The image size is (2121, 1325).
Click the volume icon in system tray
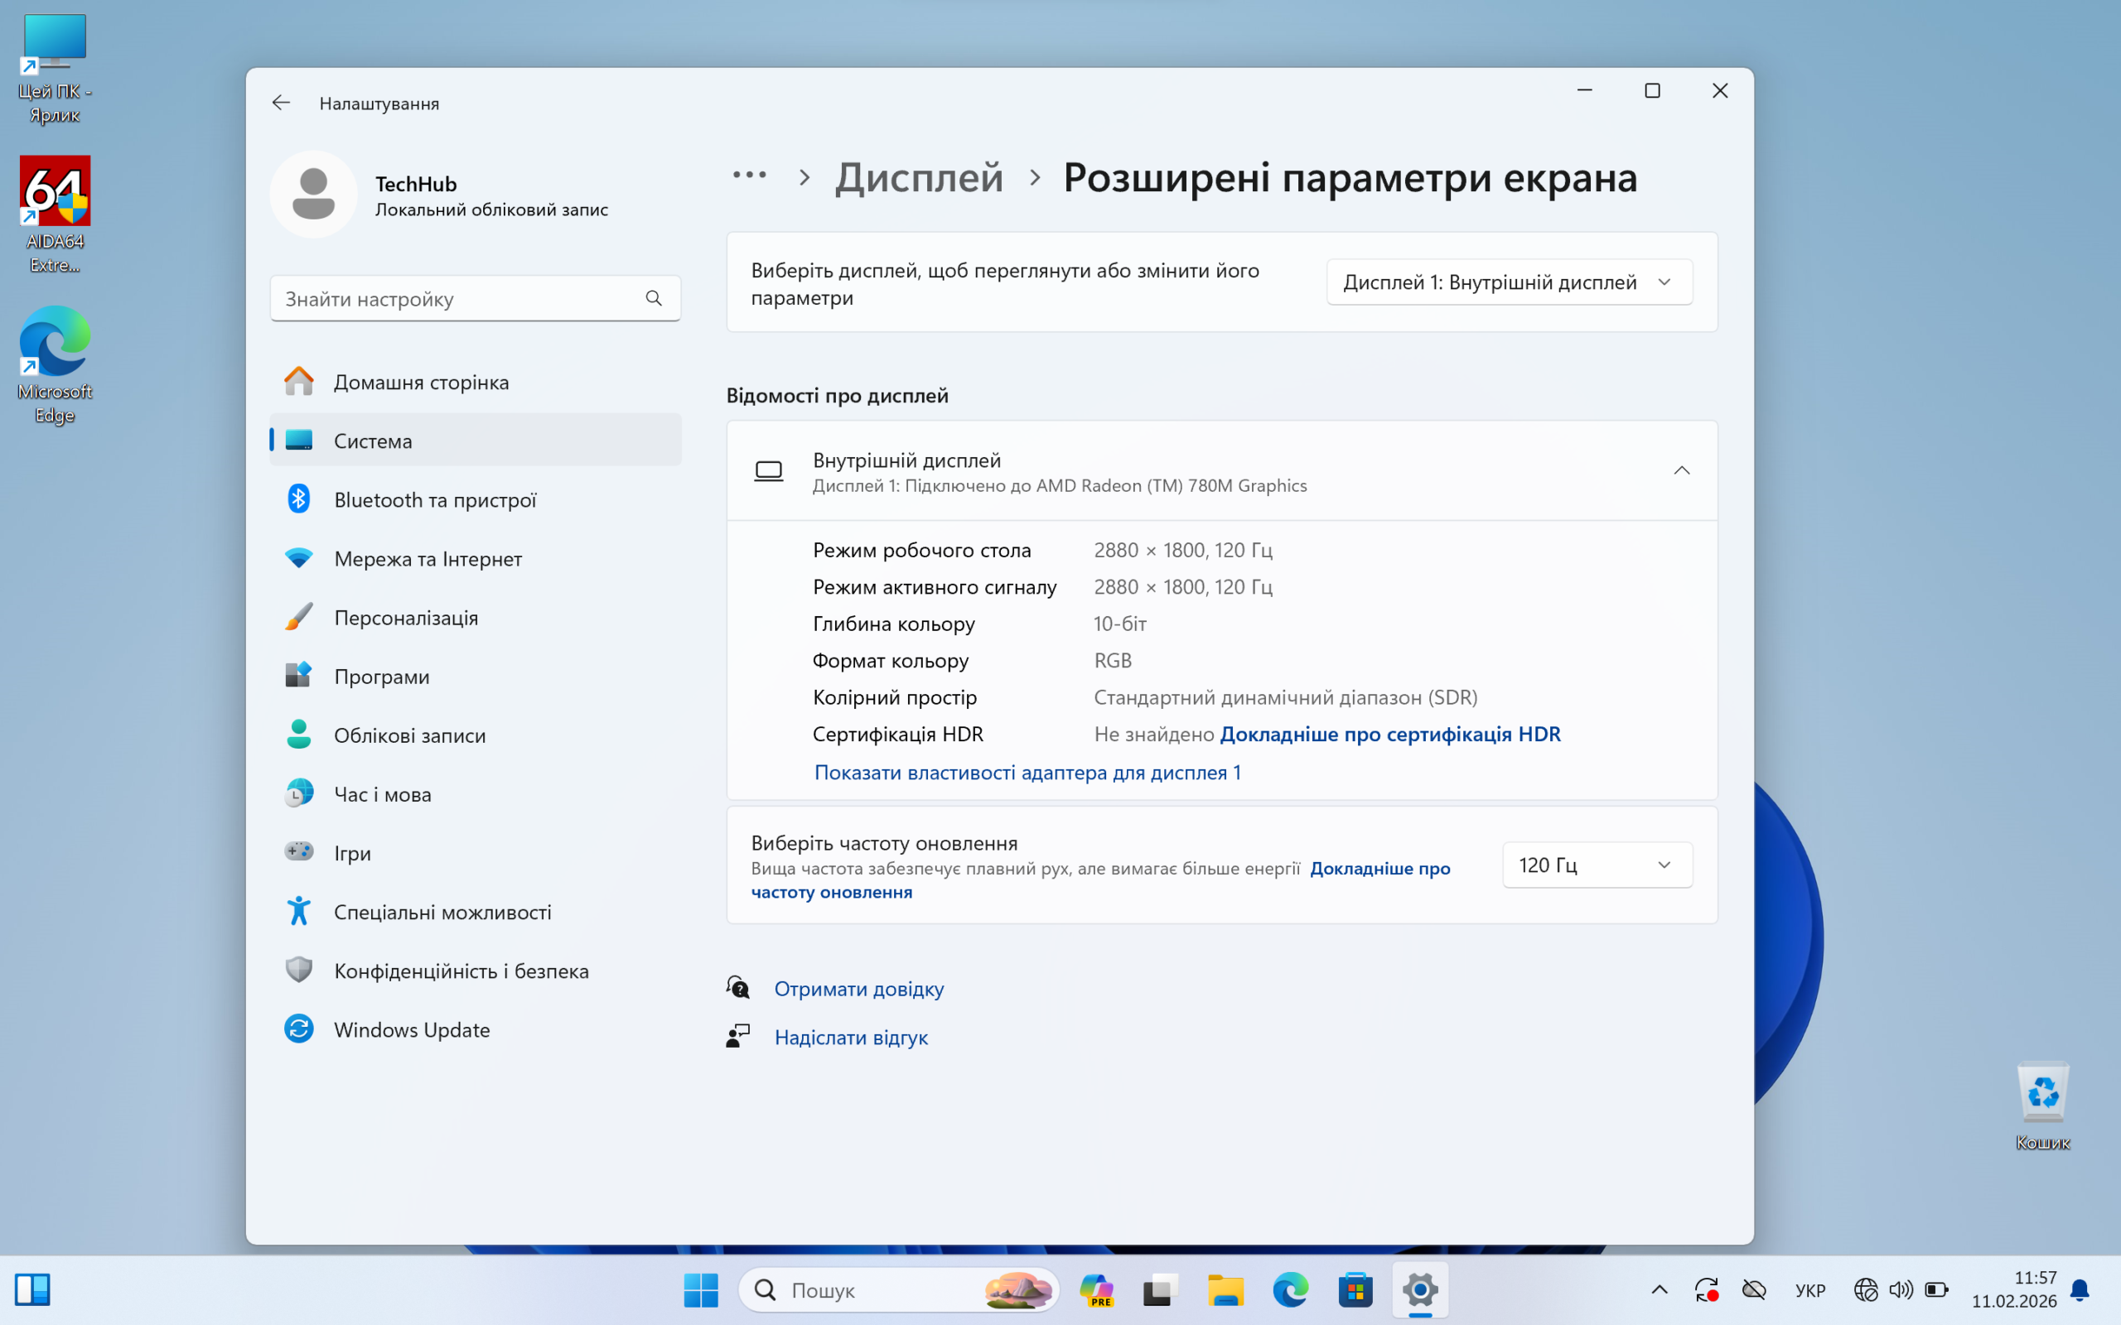pos(1900,1290)
